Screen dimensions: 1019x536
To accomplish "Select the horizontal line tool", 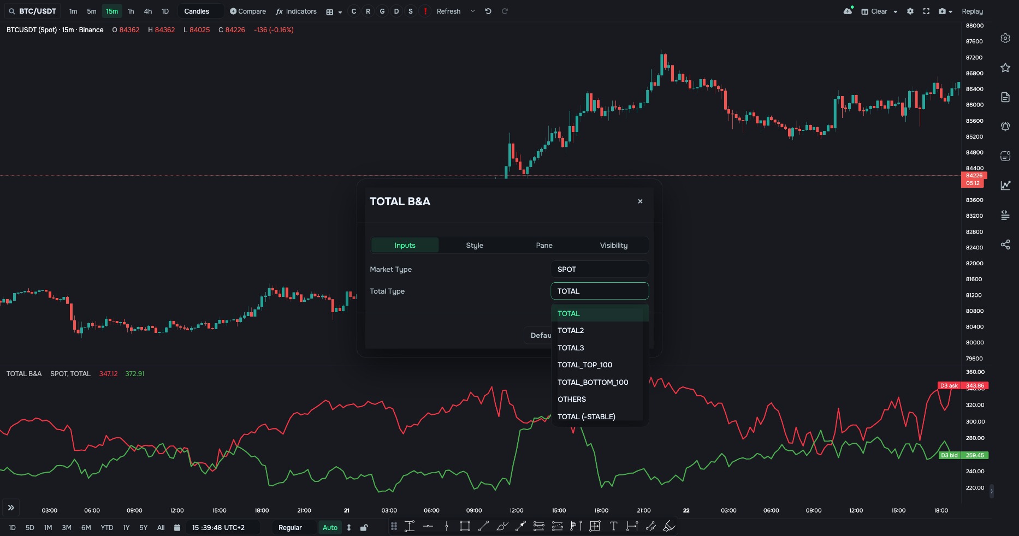I will pyautogui.click(x=428, y=526).
